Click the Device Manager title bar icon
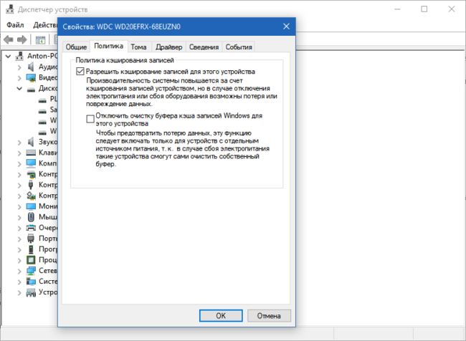Image resolution: width=466 pixels, height=341 pixels. pyautogui.click(x=10, y=9)
